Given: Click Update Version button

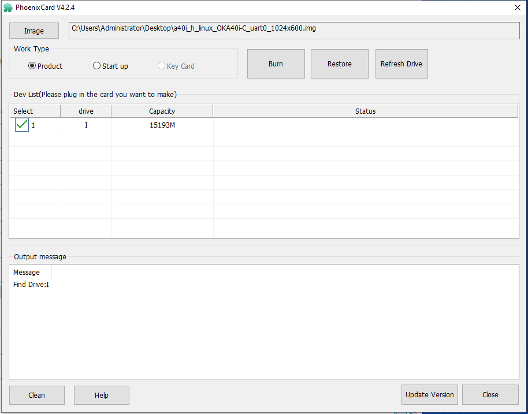Looking at the screenshot, I should (x=430, y=394).
